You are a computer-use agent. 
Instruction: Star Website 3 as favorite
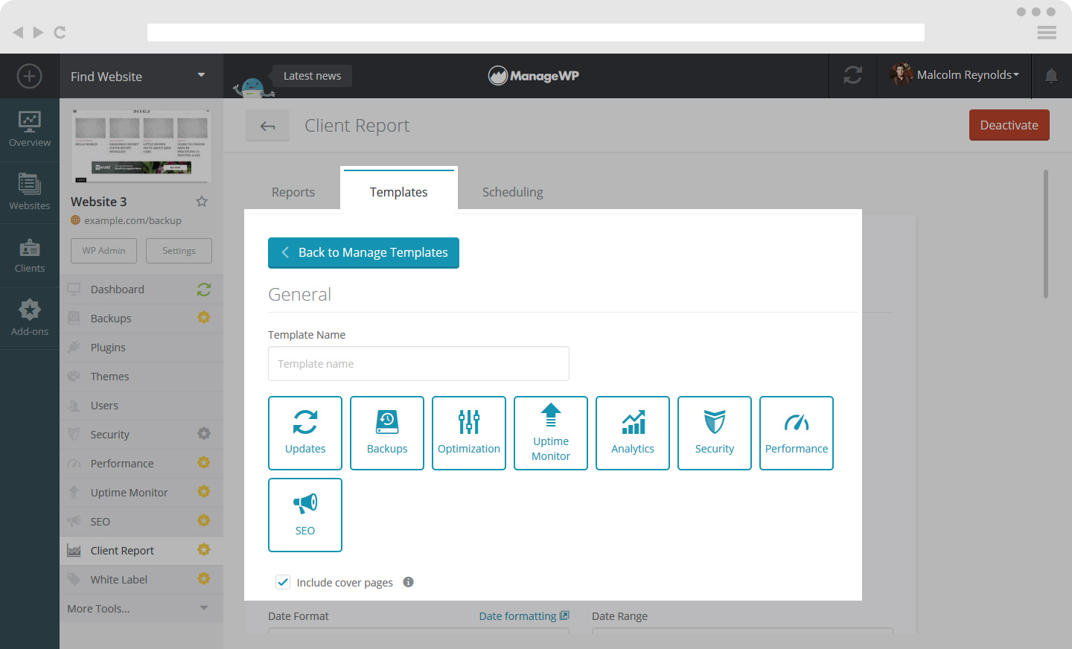pos(202,201)
